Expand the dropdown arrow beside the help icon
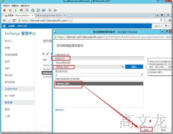 coord(169,26)
